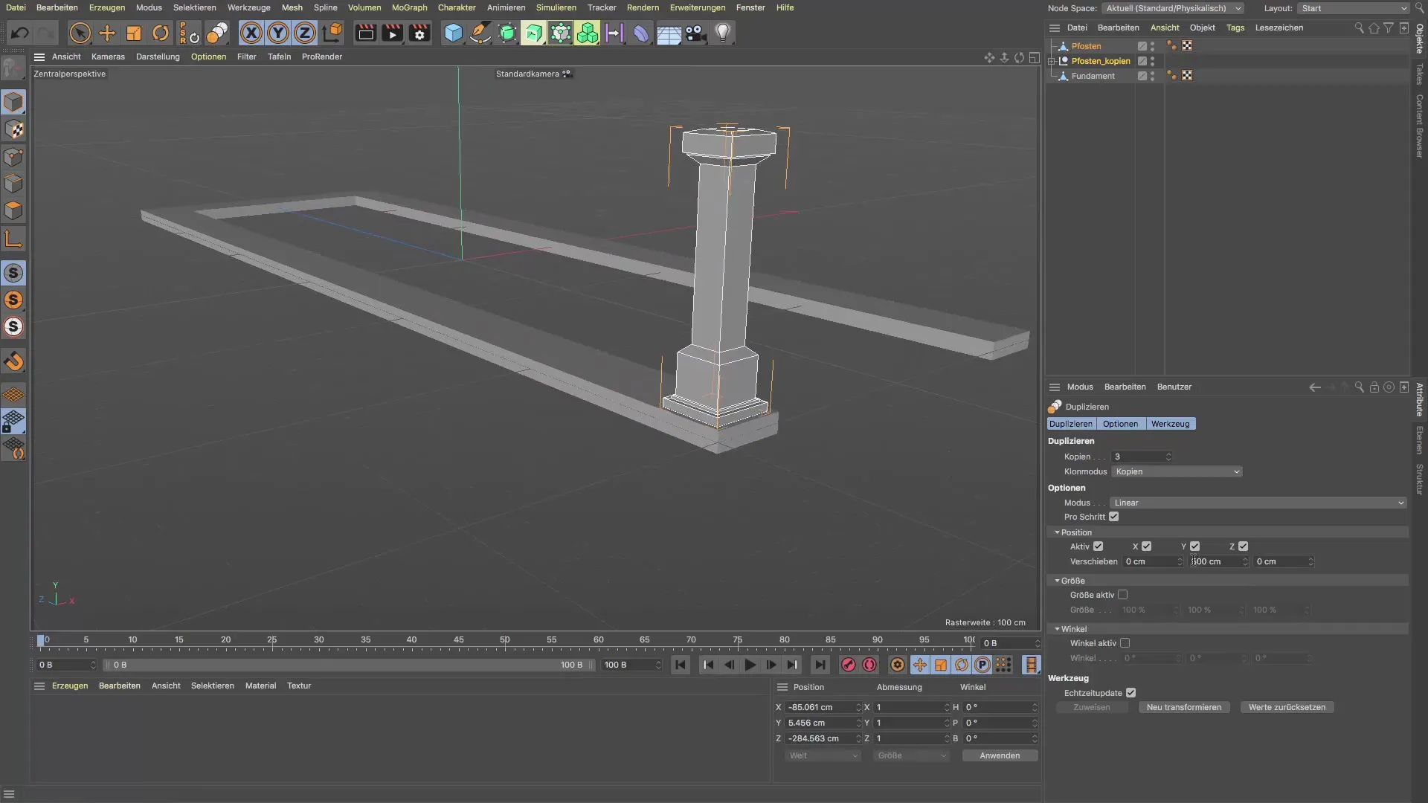
Task: Render the active view
Action: tap(365, 33)
